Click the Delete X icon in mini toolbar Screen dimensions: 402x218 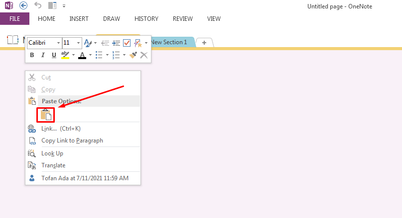144,55
